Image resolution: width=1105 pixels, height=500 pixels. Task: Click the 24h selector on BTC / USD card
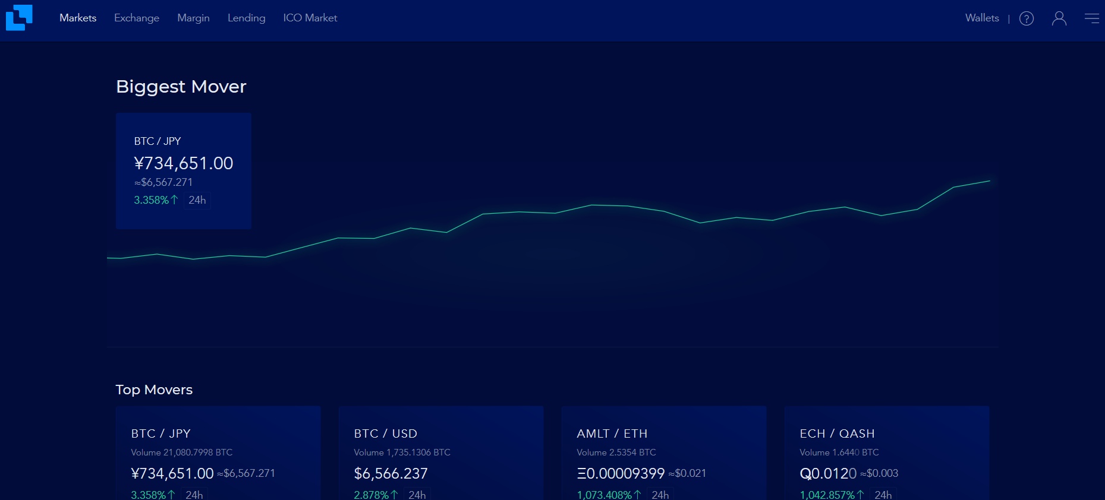(x=417, y=494)
